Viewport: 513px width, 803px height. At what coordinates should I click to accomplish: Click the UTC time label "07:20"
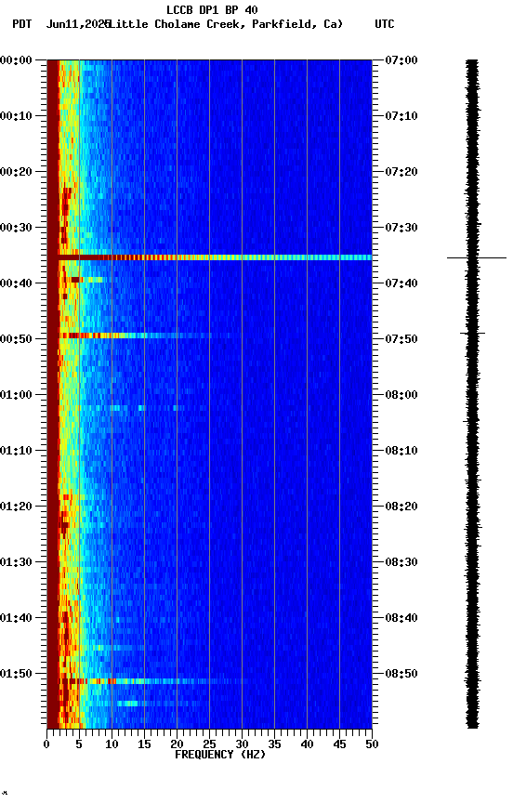coord(401,172)
